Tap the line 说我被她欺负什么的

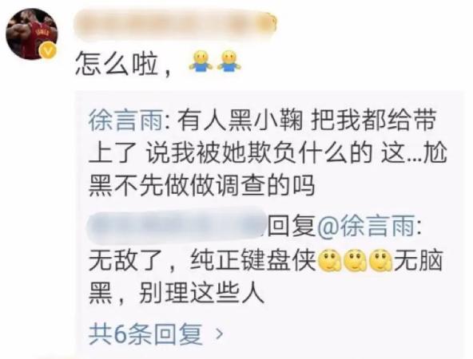pos(259,153)
